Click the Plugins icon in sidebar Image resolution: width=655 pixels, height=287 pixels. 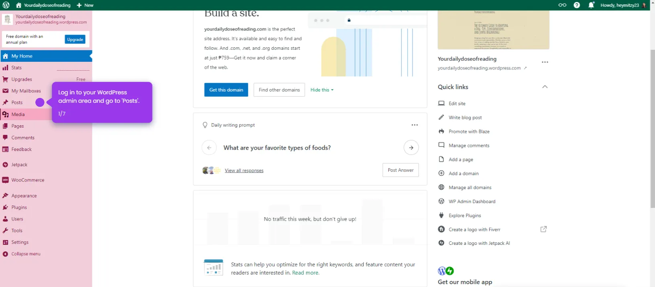[x=5, y=208]
